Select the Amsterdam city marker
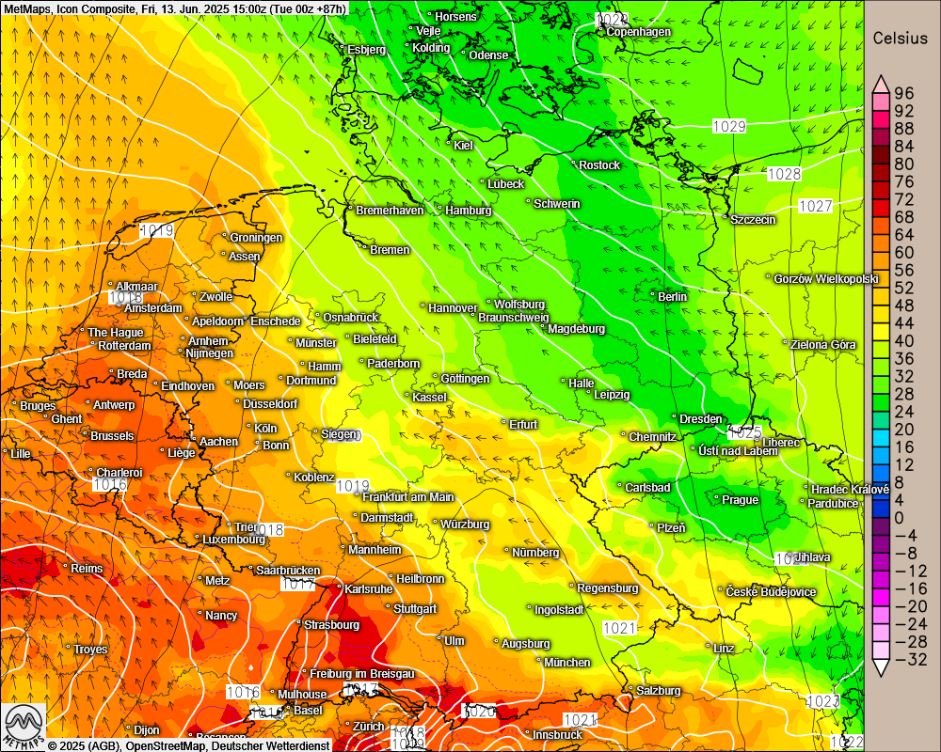Screen dimensions: 941x752 pyautogui.click(x=120, y=306)
